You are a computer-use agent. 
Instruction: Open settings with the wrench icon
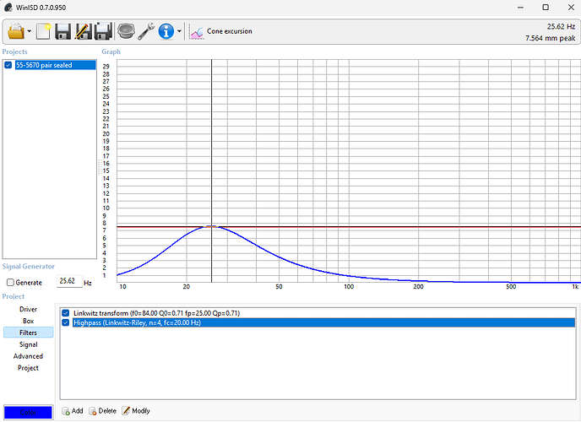point(145,32)
